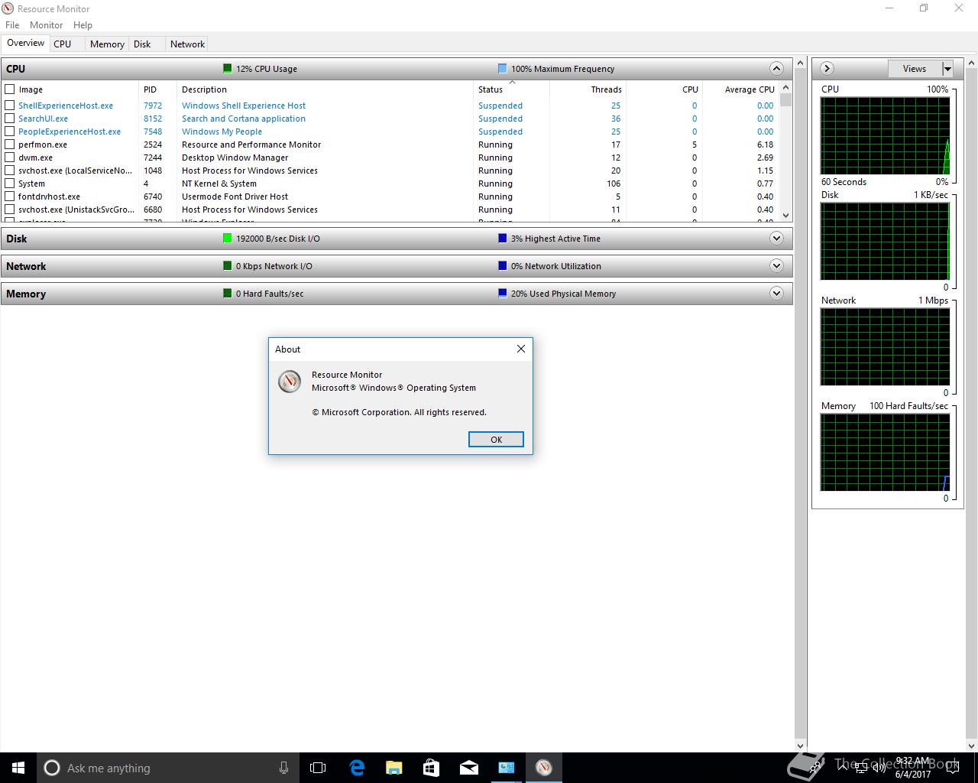
Task: Click the Cortana microphone icon
Action: [283, 768]
